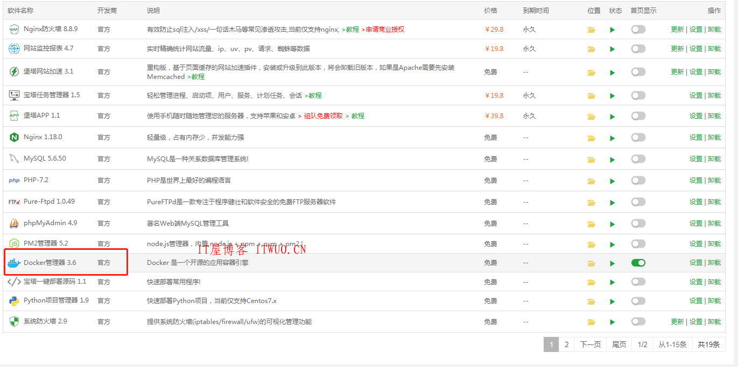
Task: Click the 到期时间 column header
Action: coord(536,11)
